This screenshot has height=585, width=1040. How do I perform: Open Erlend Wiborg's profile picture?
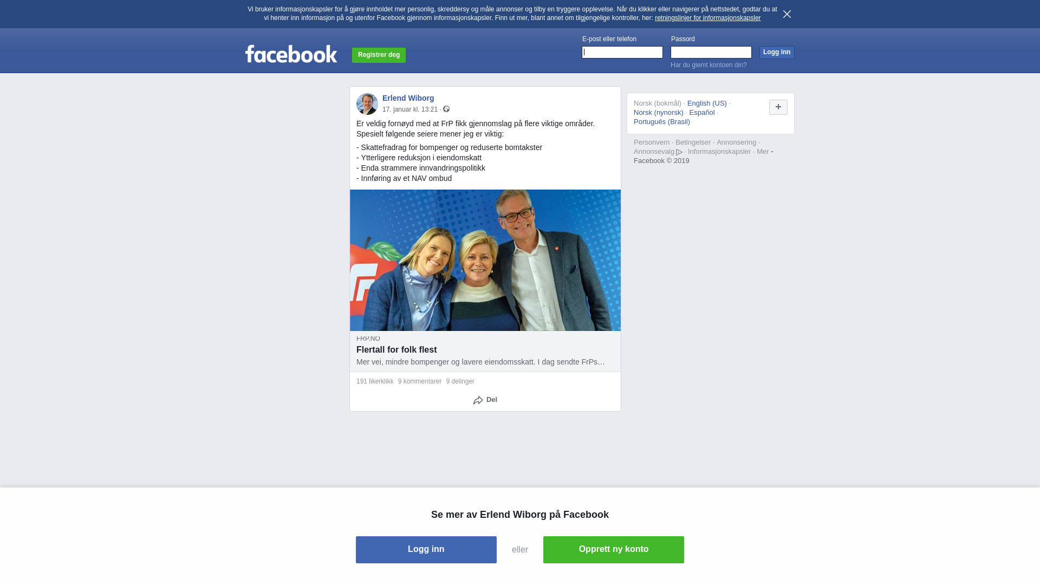tap(367, 104)
